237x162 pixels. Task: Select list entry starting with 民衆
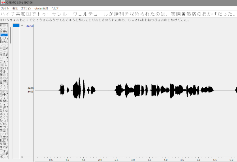4,32
